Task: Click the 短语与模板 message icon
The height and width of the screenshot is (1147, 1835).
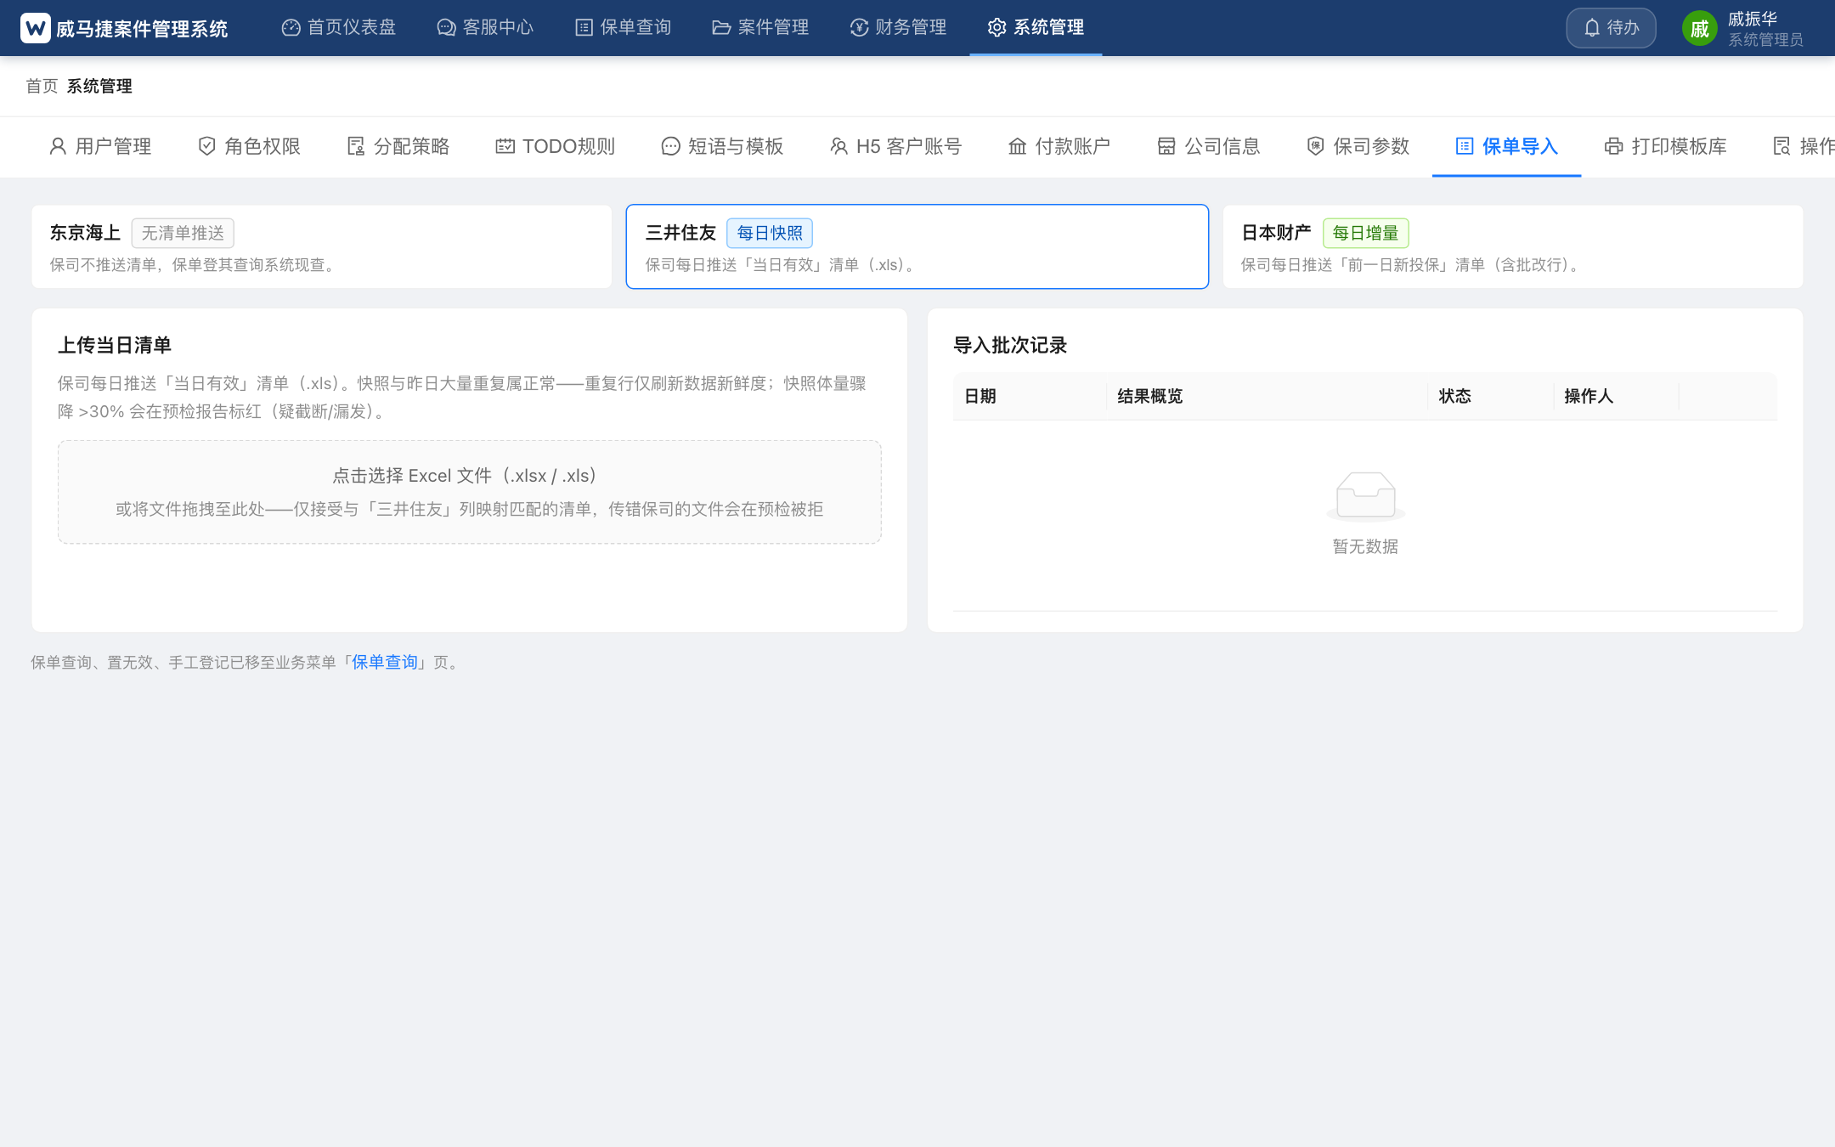Action: pyautogui.click(x=670, y=146)
